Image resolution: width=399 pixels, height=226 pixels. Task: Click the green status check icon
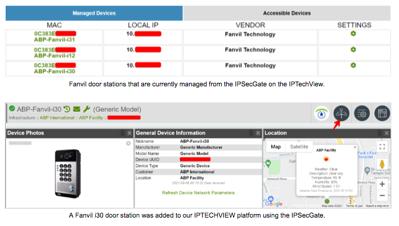click(12, 109)
